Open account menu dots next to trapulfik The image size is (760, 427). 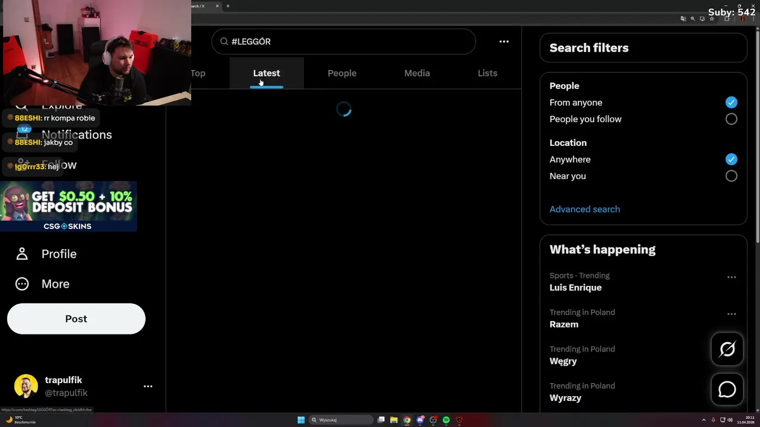[x=148, y=386]
